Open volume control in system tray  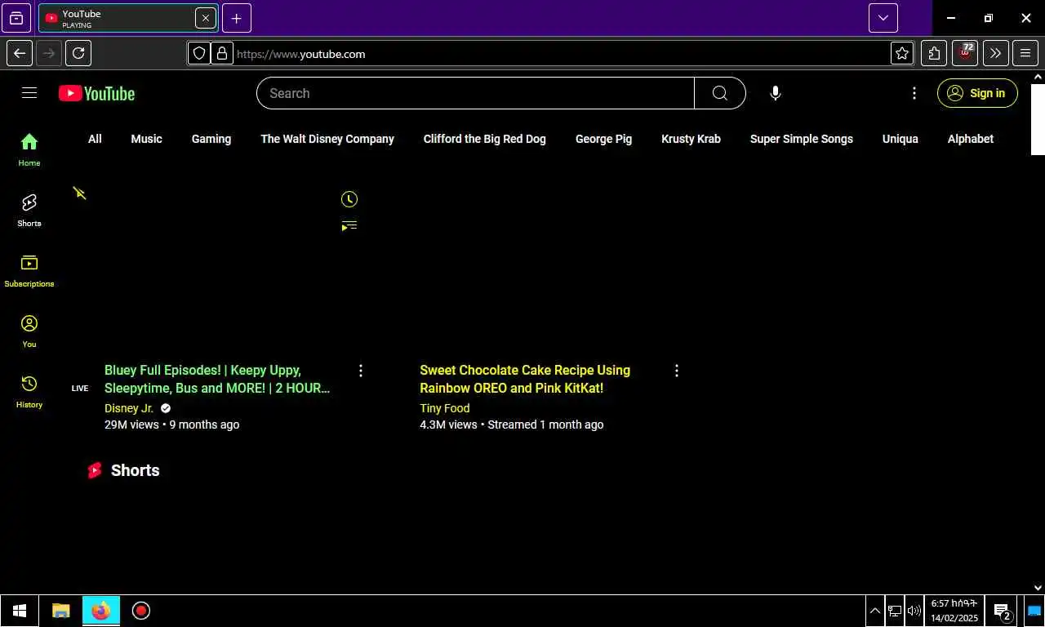(x=914, y=611)
